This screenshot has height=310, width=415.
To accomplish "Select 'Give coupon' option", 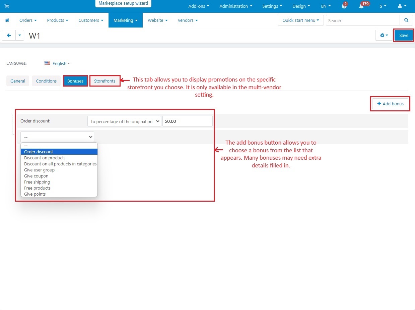I will pos(59,176).
